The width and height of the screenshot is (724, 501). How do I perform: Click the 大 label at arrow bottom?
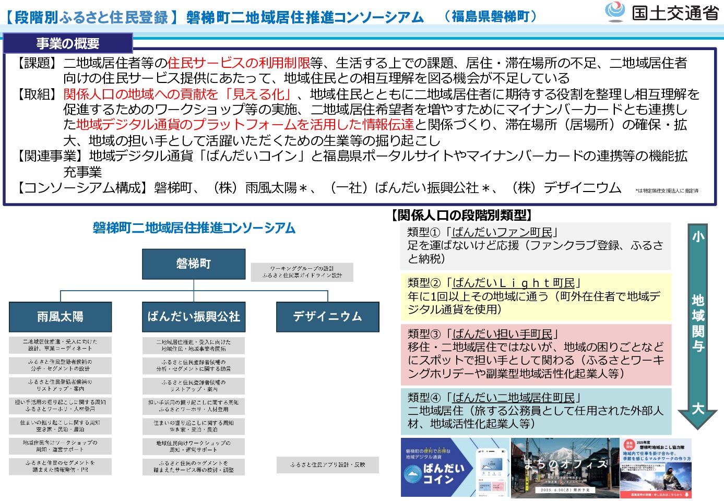698,408
